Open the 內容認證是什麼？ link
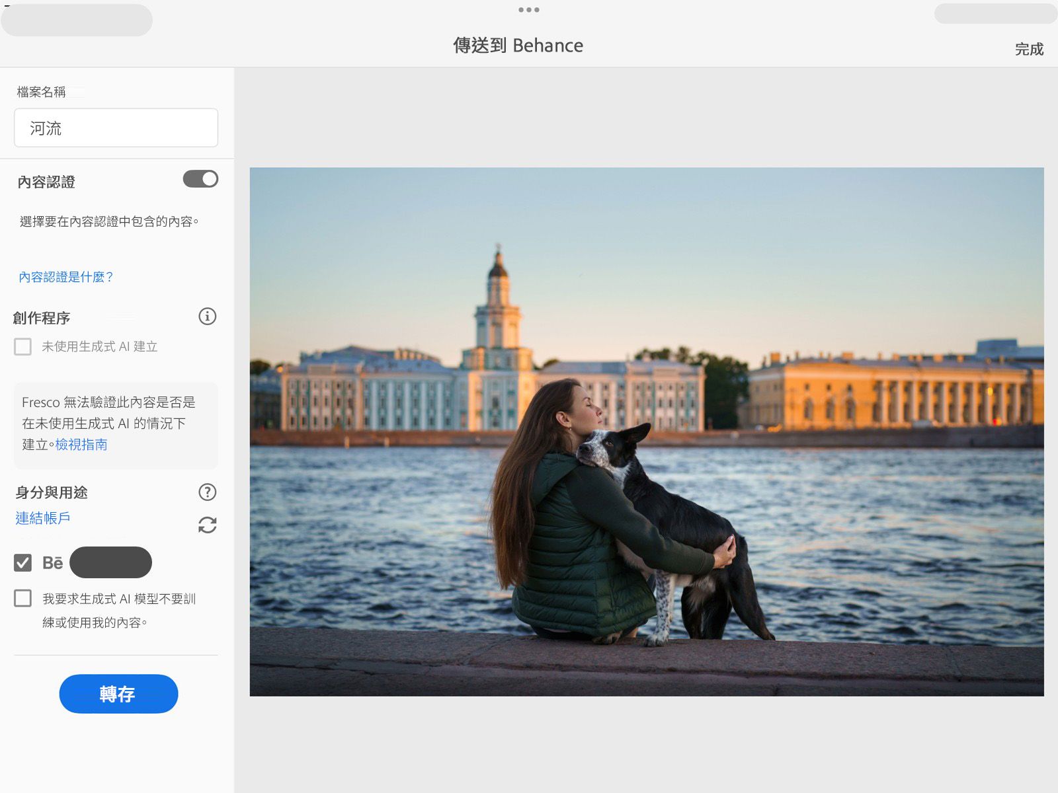The height and width of the screenshot is (793, 1058). 65,277
